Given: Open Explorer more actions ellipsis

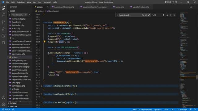Looking at the screenshot, I should pos(29,7).
